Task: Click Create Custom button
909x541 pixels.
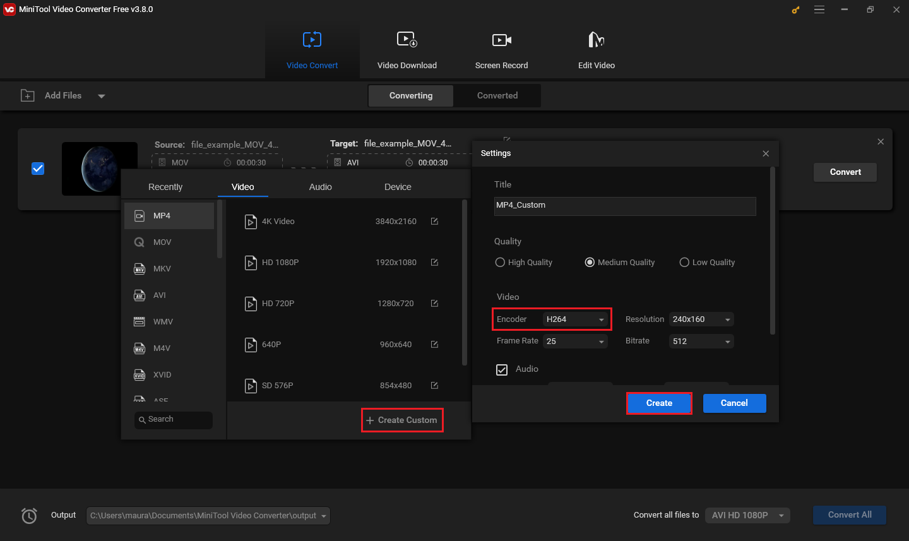Action: [x=402, y=420]
